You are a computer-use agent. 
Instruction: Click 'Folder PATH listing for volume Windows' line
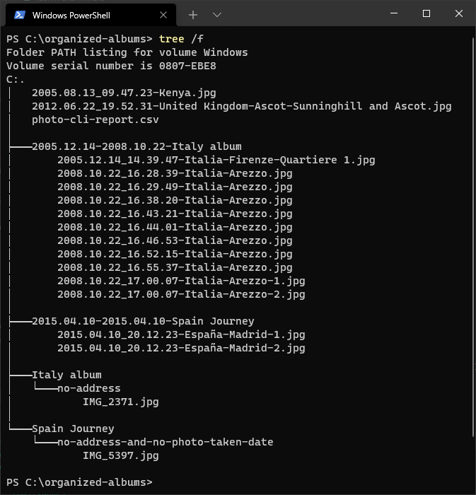point(127,52)
